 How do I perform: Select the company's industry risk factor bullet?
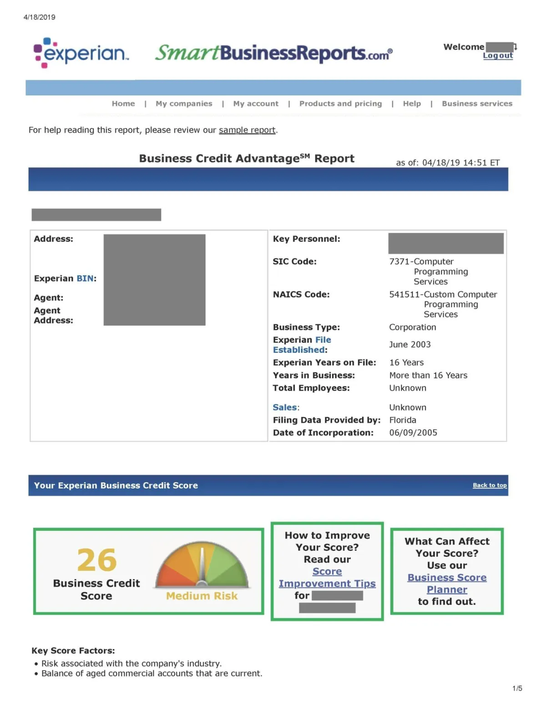(x=131, y=664)
